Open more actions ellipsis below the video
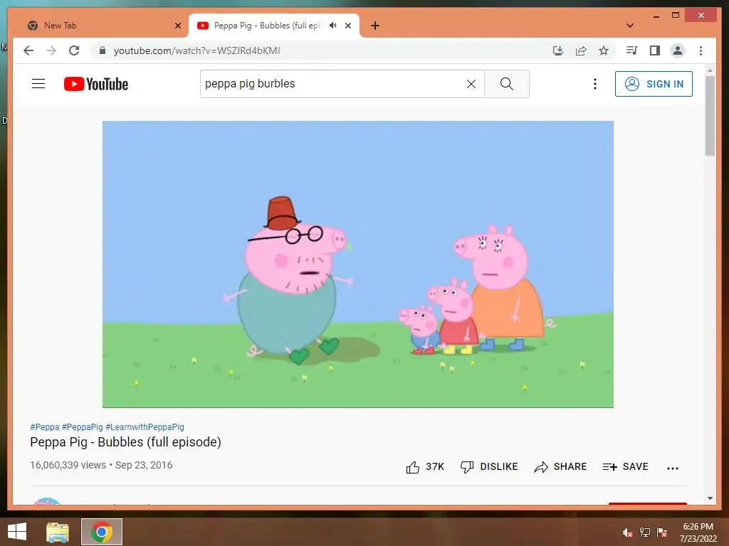The width and height of the screenshot is (729, 546). click(672, 468)
